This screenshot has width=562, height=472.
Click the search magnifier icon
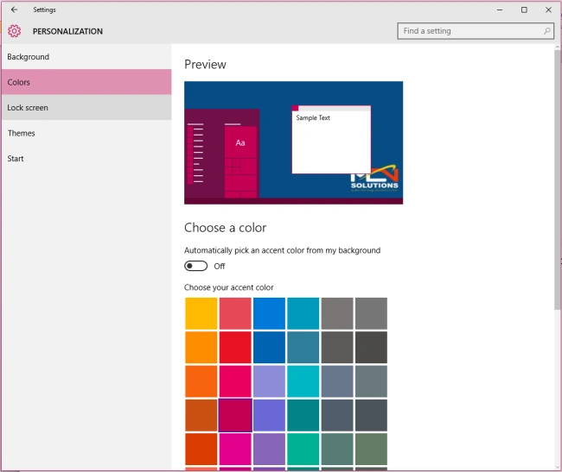[546, 31]
